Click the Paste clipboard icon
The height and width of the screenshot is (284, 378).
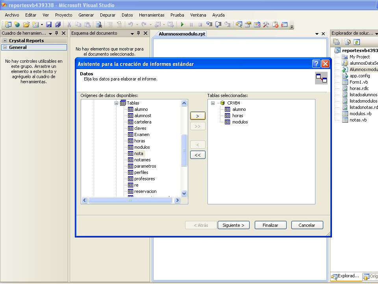(x=87, y=24)
